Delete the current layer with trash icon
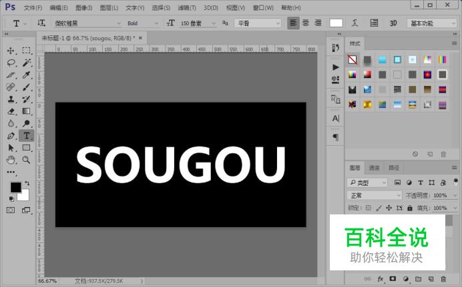Screen dimensions: 462x287 click(x=443, y=279)
